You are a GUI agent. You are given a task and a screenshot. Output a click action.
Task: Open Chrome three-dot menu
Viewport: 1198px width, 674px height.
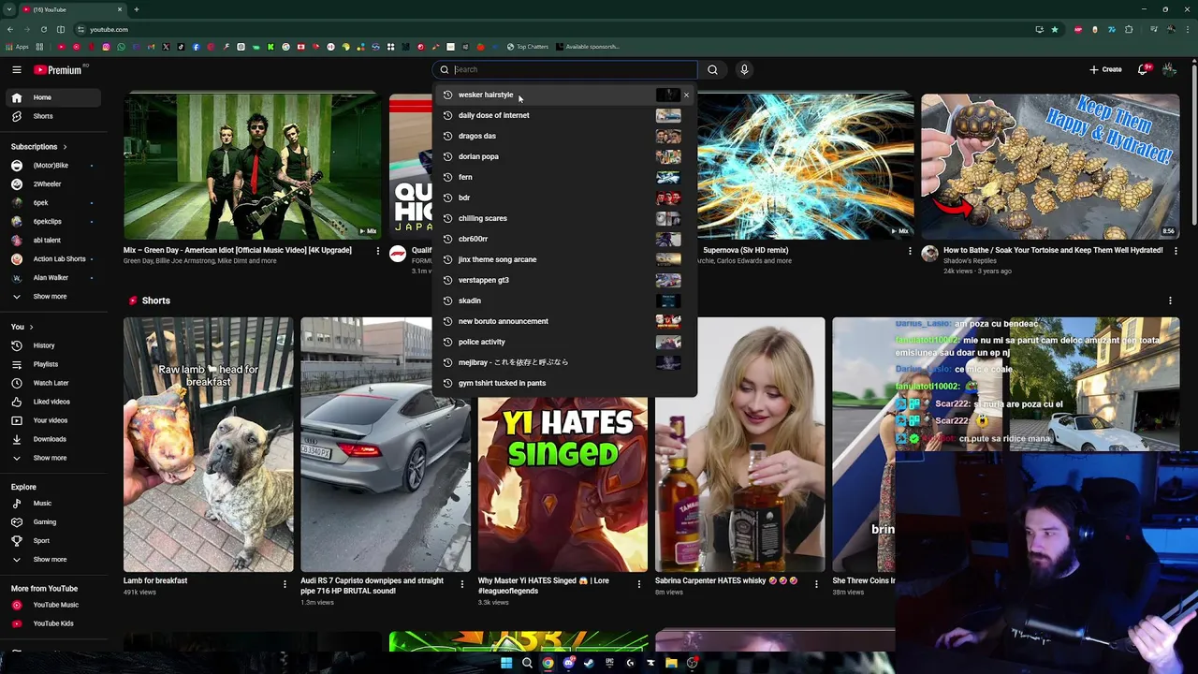(x=1188, y=29)
